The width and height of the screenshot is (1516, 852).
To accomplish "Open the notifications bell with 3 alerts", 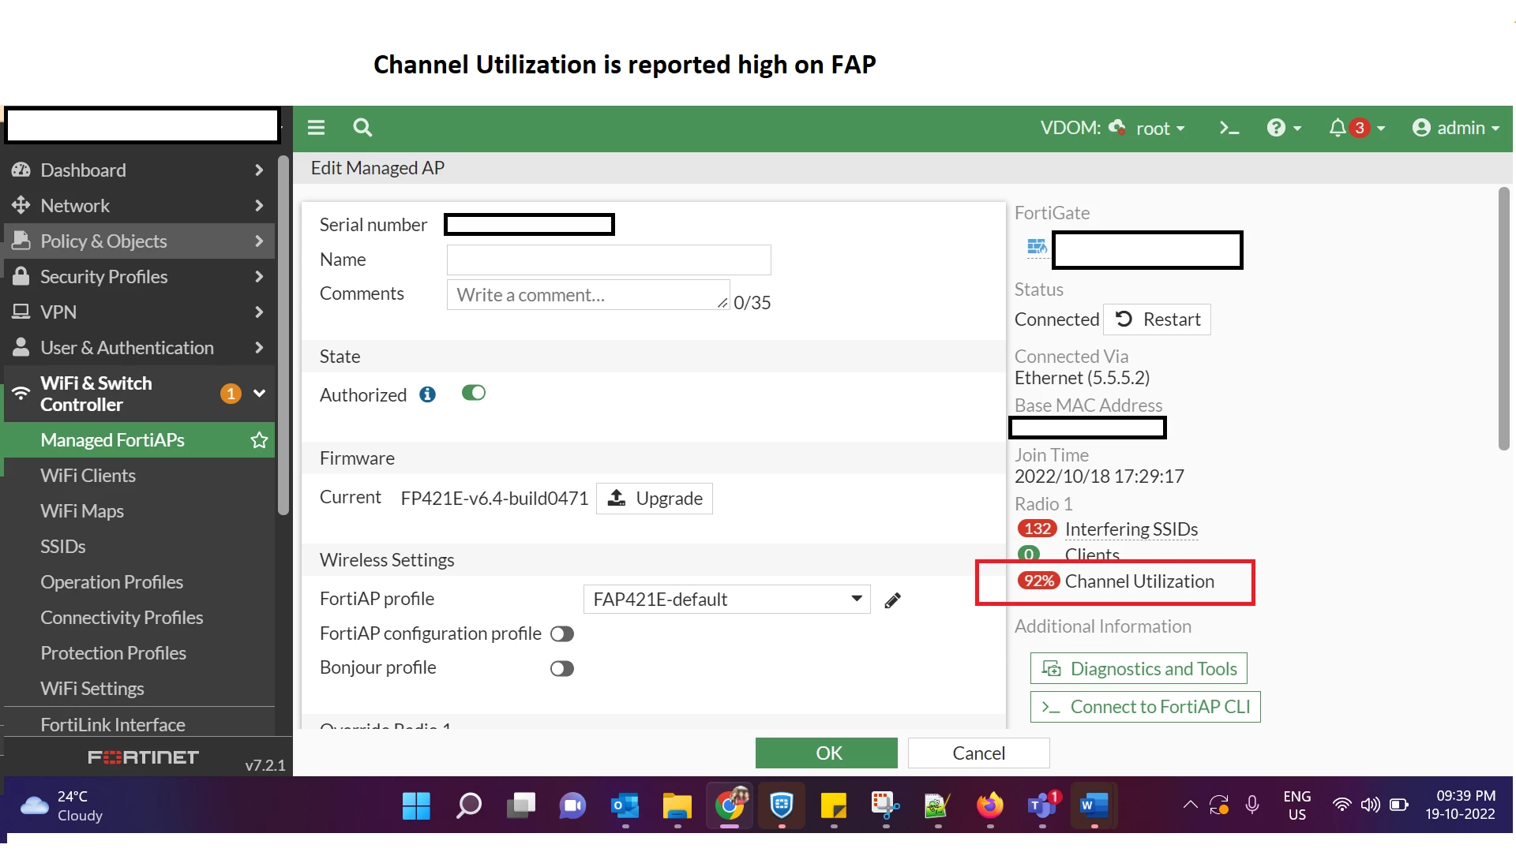I will click(x=1357, y=128).
